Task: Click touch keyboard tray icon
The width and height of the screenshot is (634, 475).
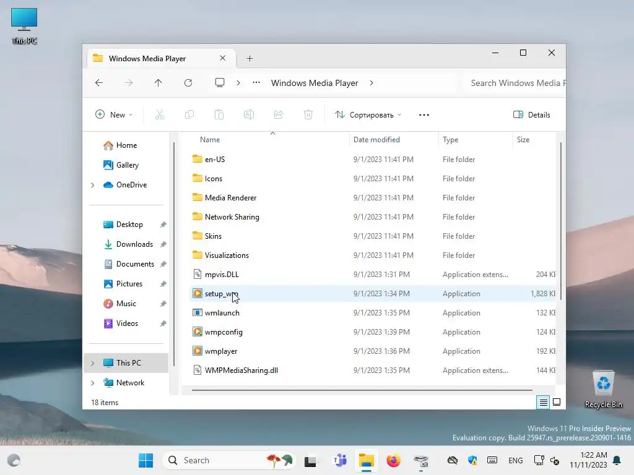Action: point(492,460)
